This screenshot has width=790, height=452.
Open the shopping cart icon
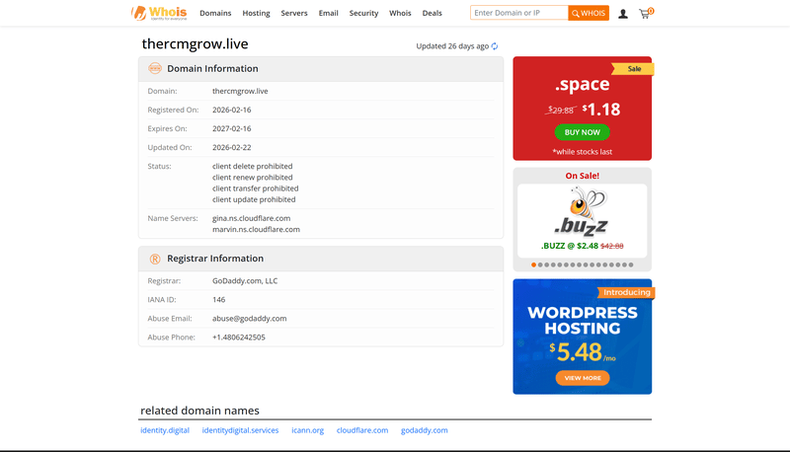[646, 13]
